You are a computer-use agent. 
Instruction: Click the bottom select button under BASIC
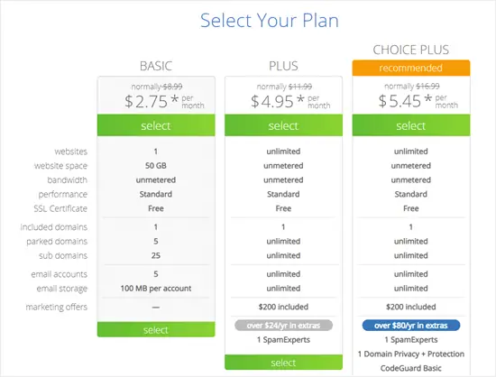point(156,329)
